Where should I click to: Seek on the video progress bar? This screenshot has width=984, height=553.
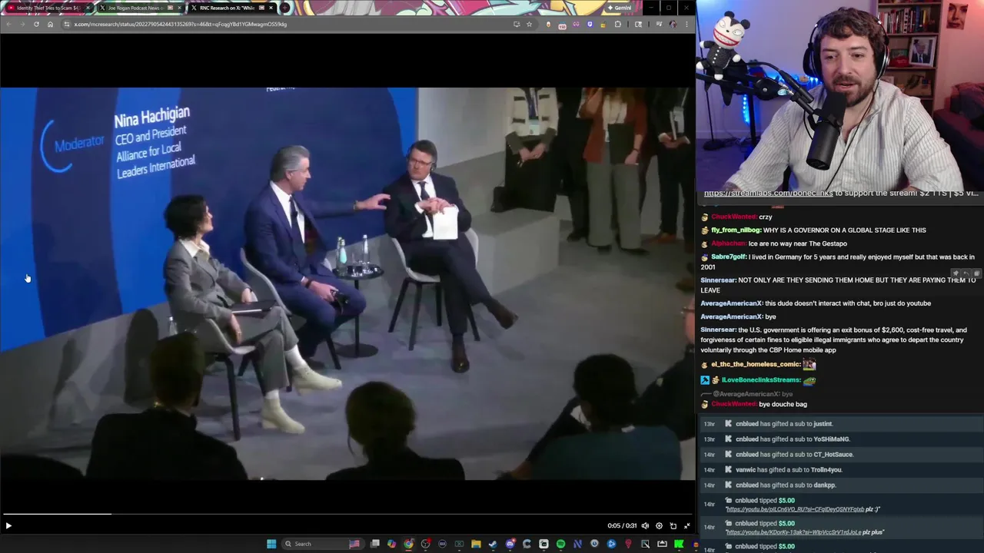pyautogui.click(x=347, y=514)
